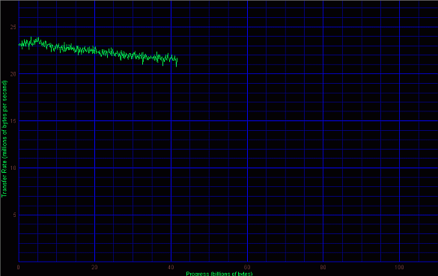
Task: Click the 25 label on the transfer rate axis
Action: pos(13,27)
